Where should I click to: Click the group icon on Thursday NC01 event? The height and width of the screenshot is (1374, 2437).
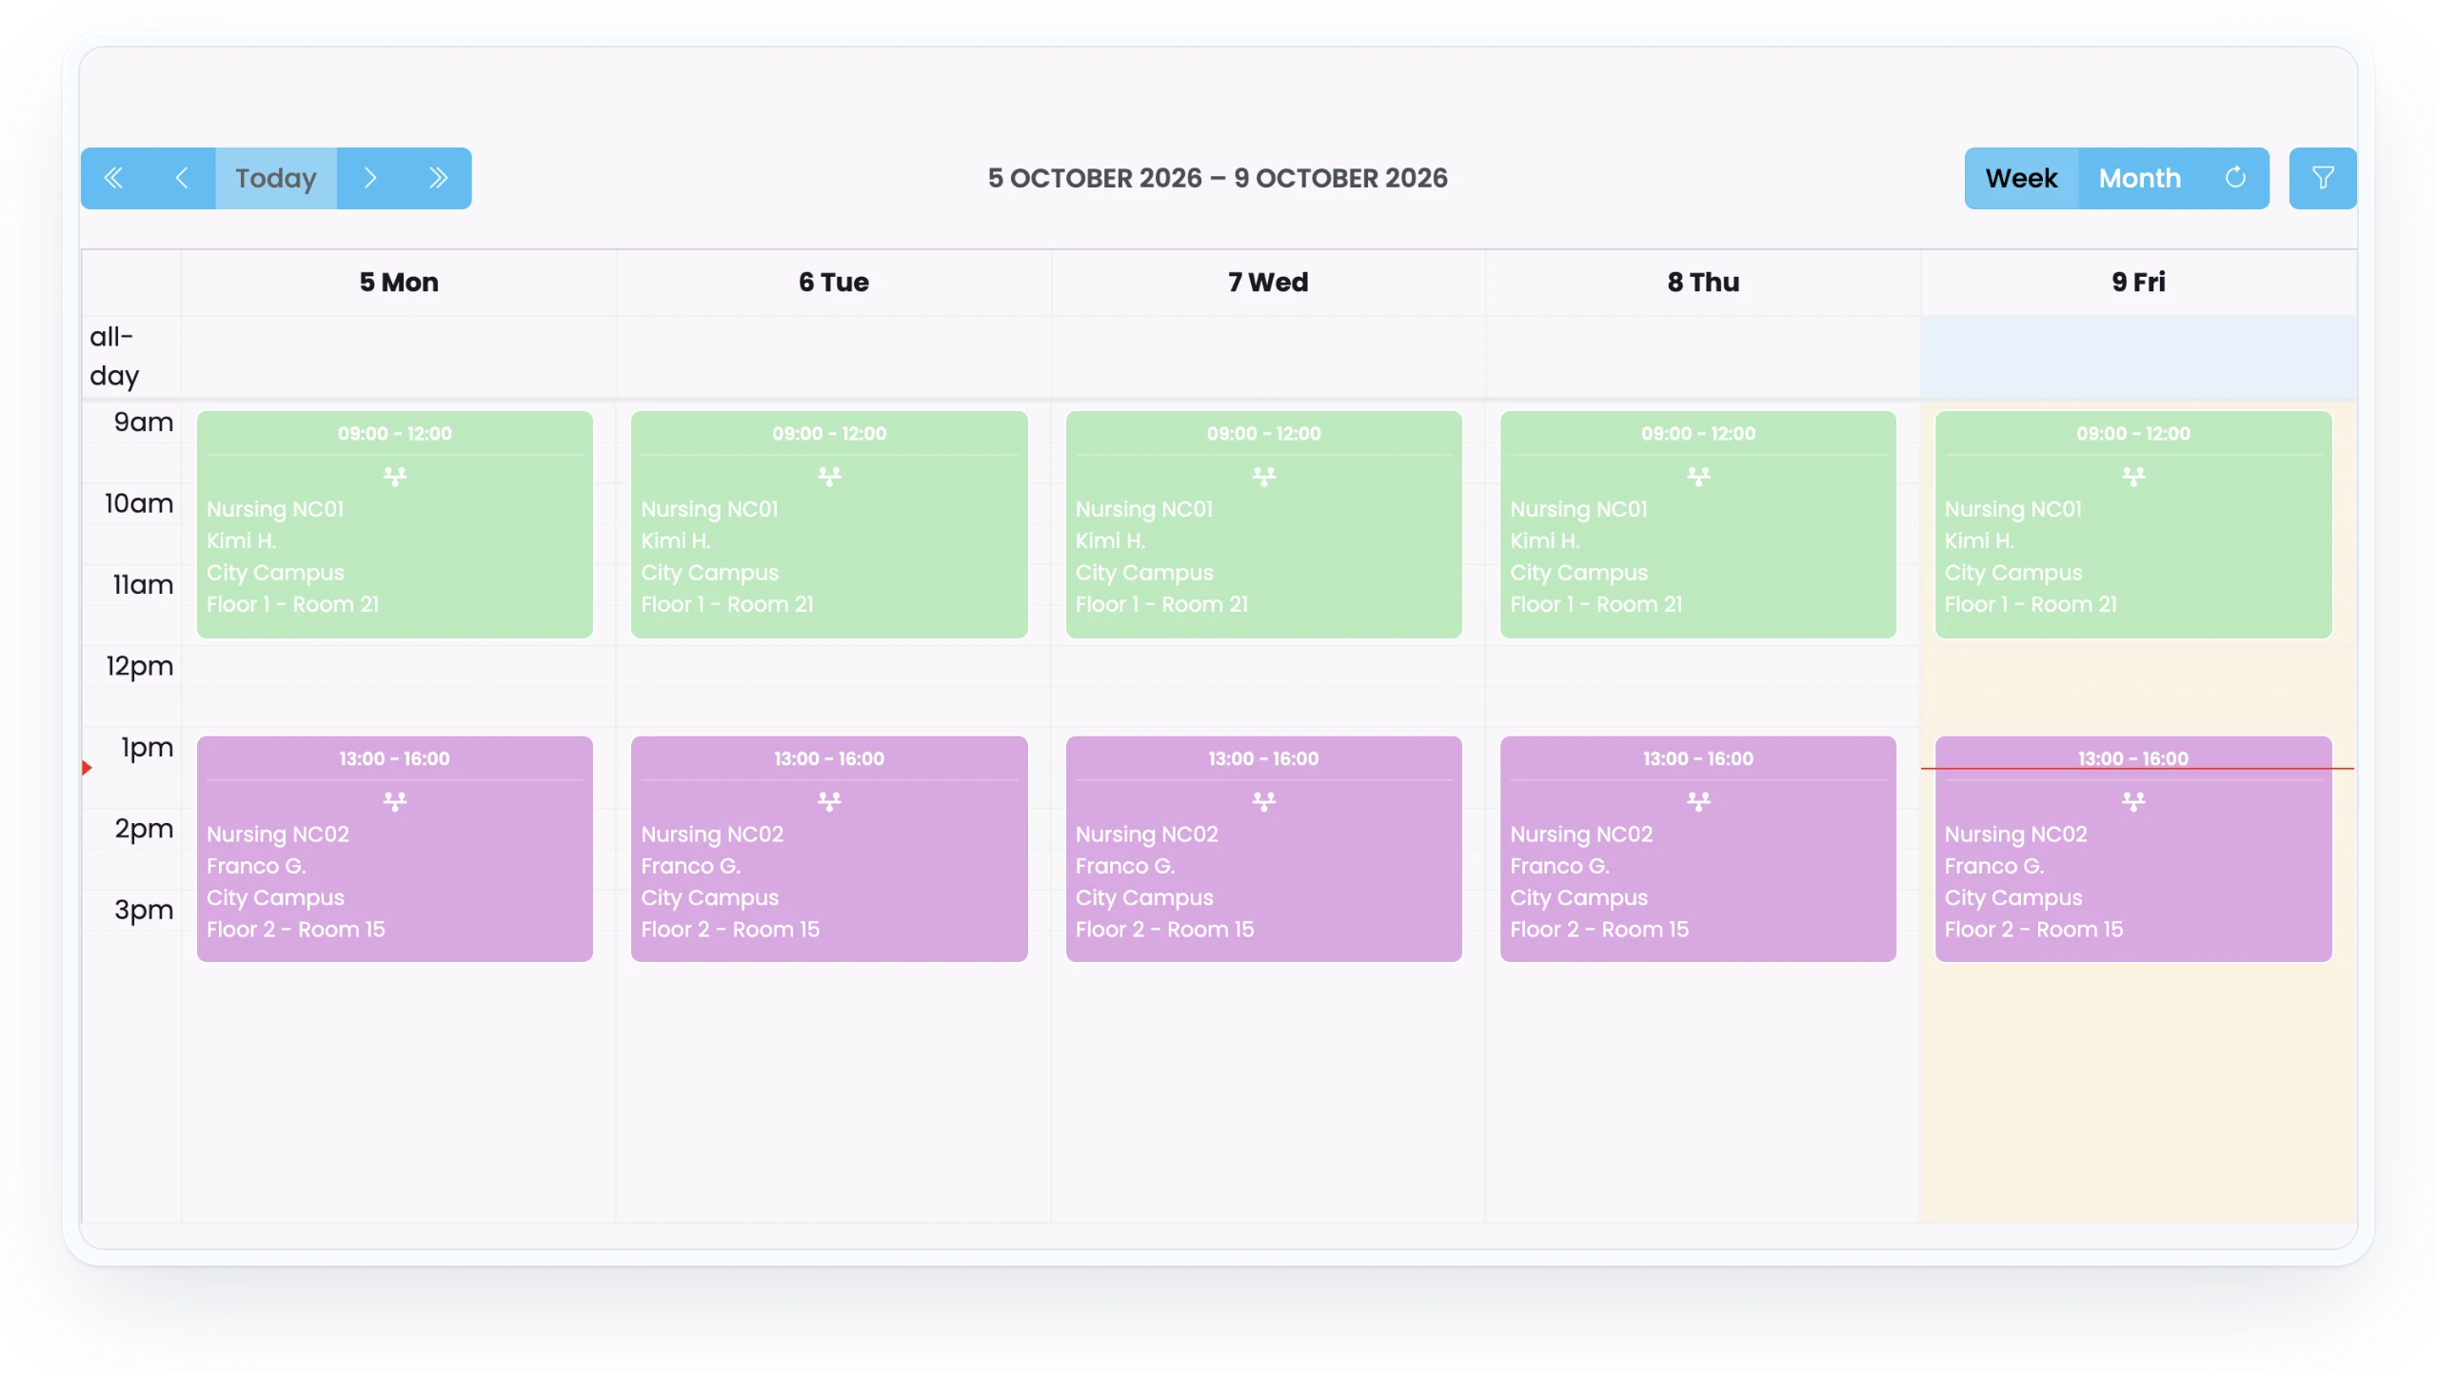[1698, 476]
